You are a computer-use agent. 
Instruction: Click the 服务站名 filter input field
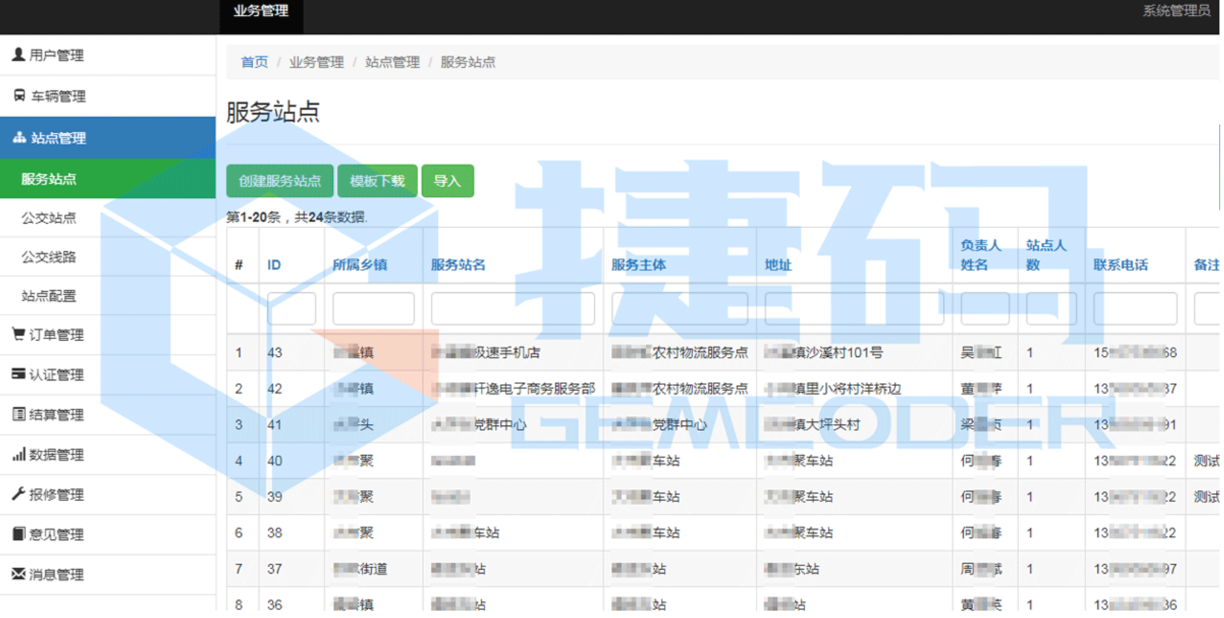point(512,309)
